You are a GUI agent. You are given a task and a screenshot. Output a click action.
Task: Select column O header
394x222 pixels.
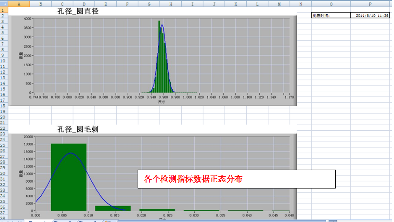[331, 3]
